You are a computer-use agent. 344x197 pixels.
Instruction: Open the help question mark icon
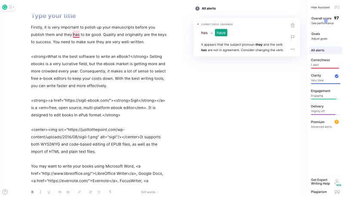pos(5,192)
